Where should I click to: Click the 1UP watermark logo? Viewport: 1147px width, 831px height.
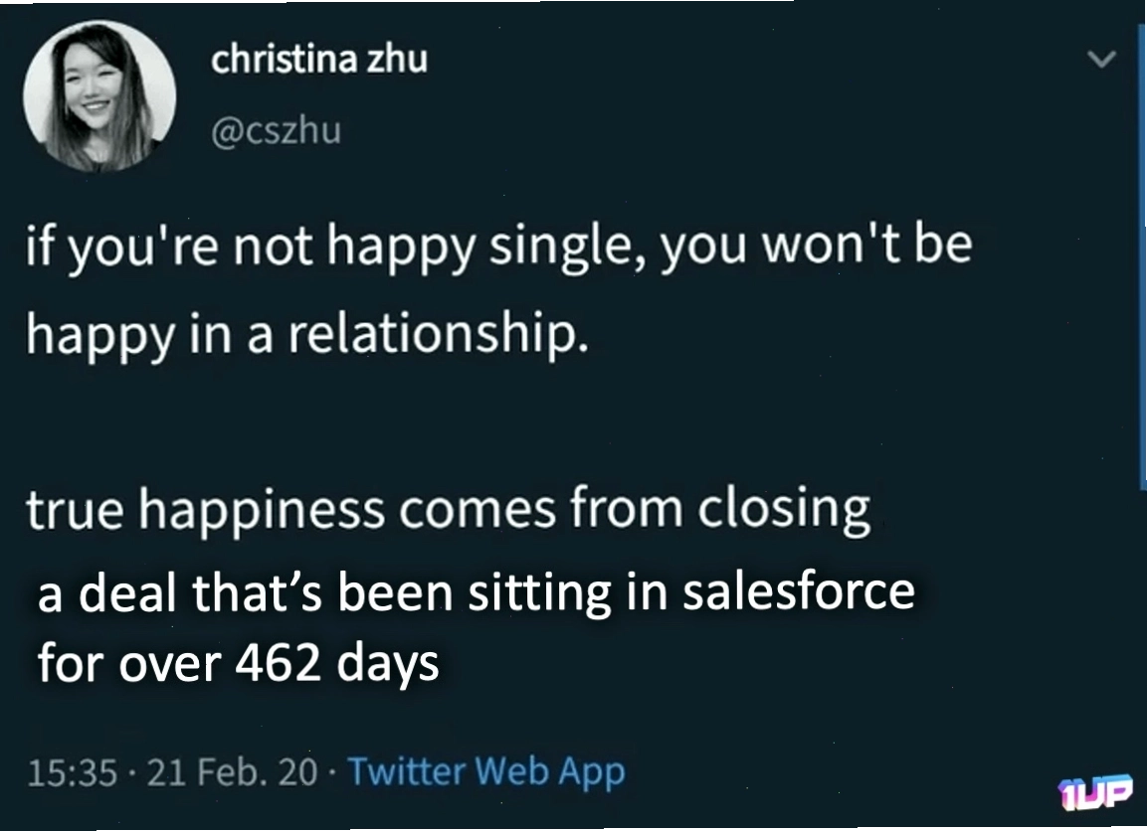pos(1095,793)
